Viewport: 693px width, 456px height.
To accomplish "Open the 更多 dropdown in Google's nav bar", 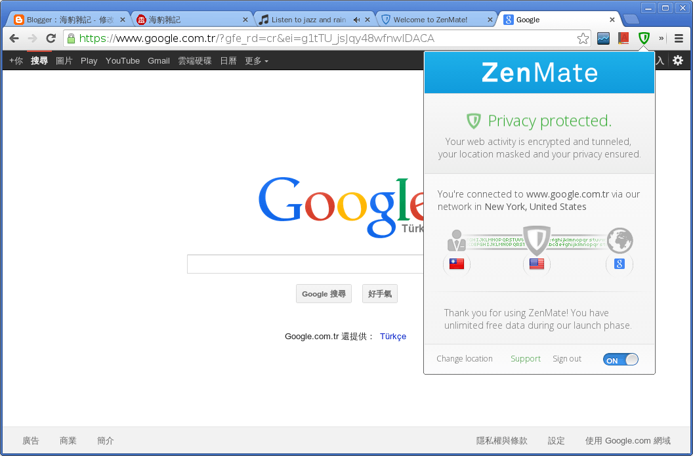I will (253, 60).
